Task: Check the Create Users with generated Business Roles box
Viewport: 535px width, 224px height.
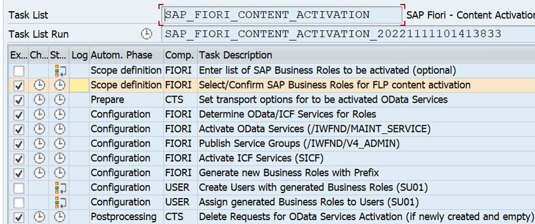Action: 19,188
